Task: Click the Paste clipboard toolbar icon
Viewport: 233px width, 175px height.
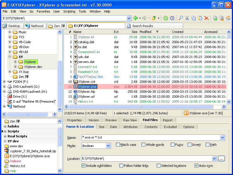Action: [200, 18]
